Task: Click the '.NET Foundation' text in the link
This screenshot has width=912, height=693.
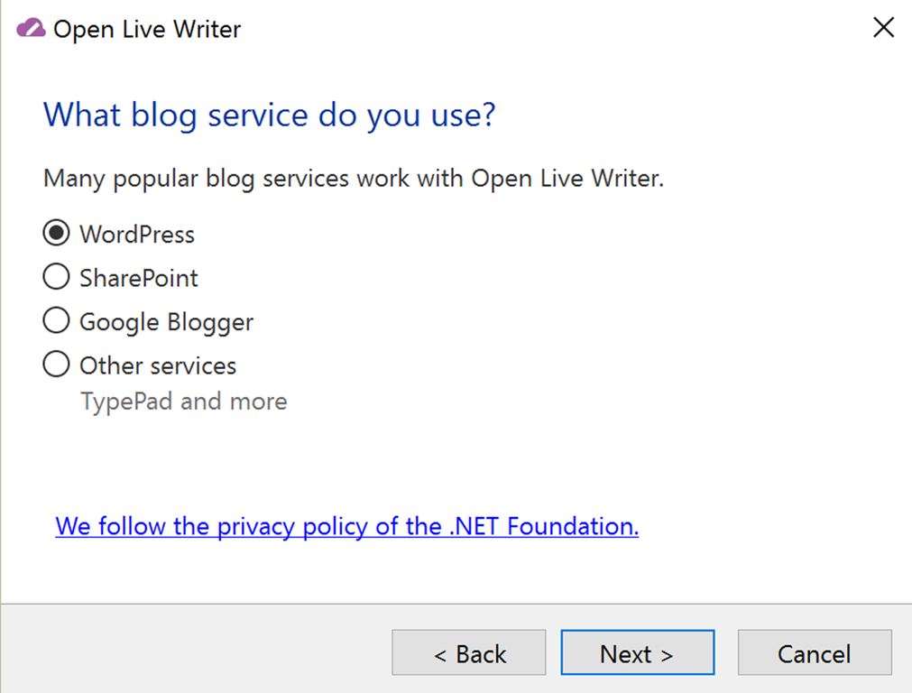Action: (x=543, y=526)
